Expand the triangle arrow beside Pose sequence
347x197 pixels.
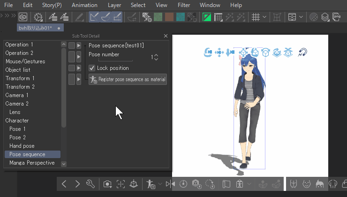click(79, 45)
